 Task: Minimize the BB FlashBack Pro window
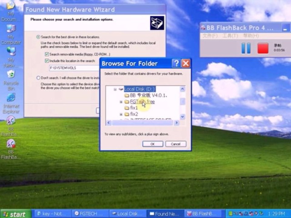pyautogui.click(x=286, y=28)
